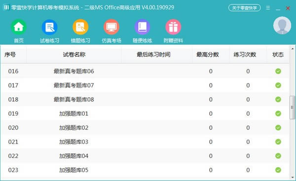Select 加强题库04 exam paper
296x181 pixels.
pyautogui.click(x=74, y=156)
